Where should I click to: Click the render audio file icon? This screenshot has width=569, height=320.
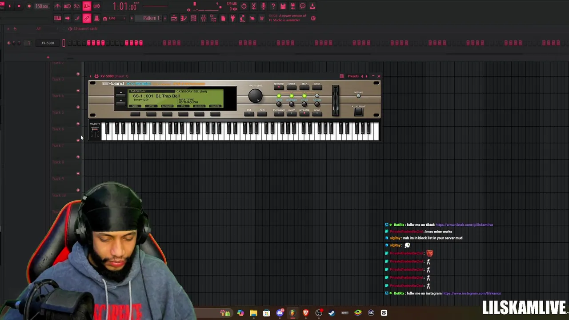(x=293, y=6)
